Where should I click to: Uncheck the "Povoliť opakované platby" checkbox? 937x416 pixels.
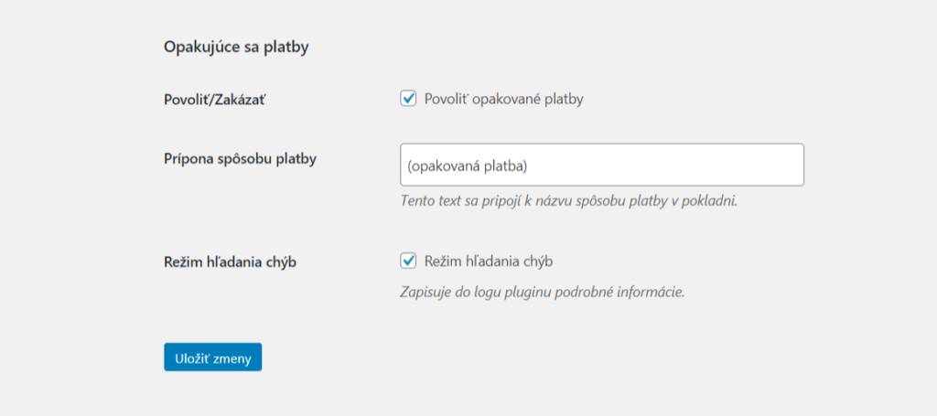tap(409, 99)
